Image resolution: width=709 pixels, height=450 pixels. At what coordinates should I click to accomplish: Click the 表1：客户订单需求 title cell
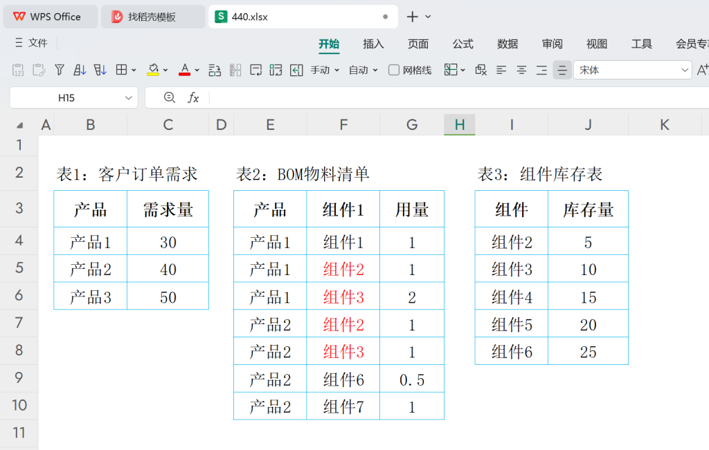(x=127, y=174)
